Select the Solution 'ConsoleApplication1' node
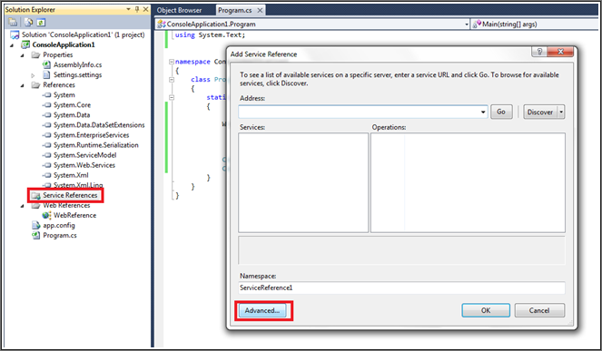This screenshot has height=351, width=602. [x=83, y=34]
